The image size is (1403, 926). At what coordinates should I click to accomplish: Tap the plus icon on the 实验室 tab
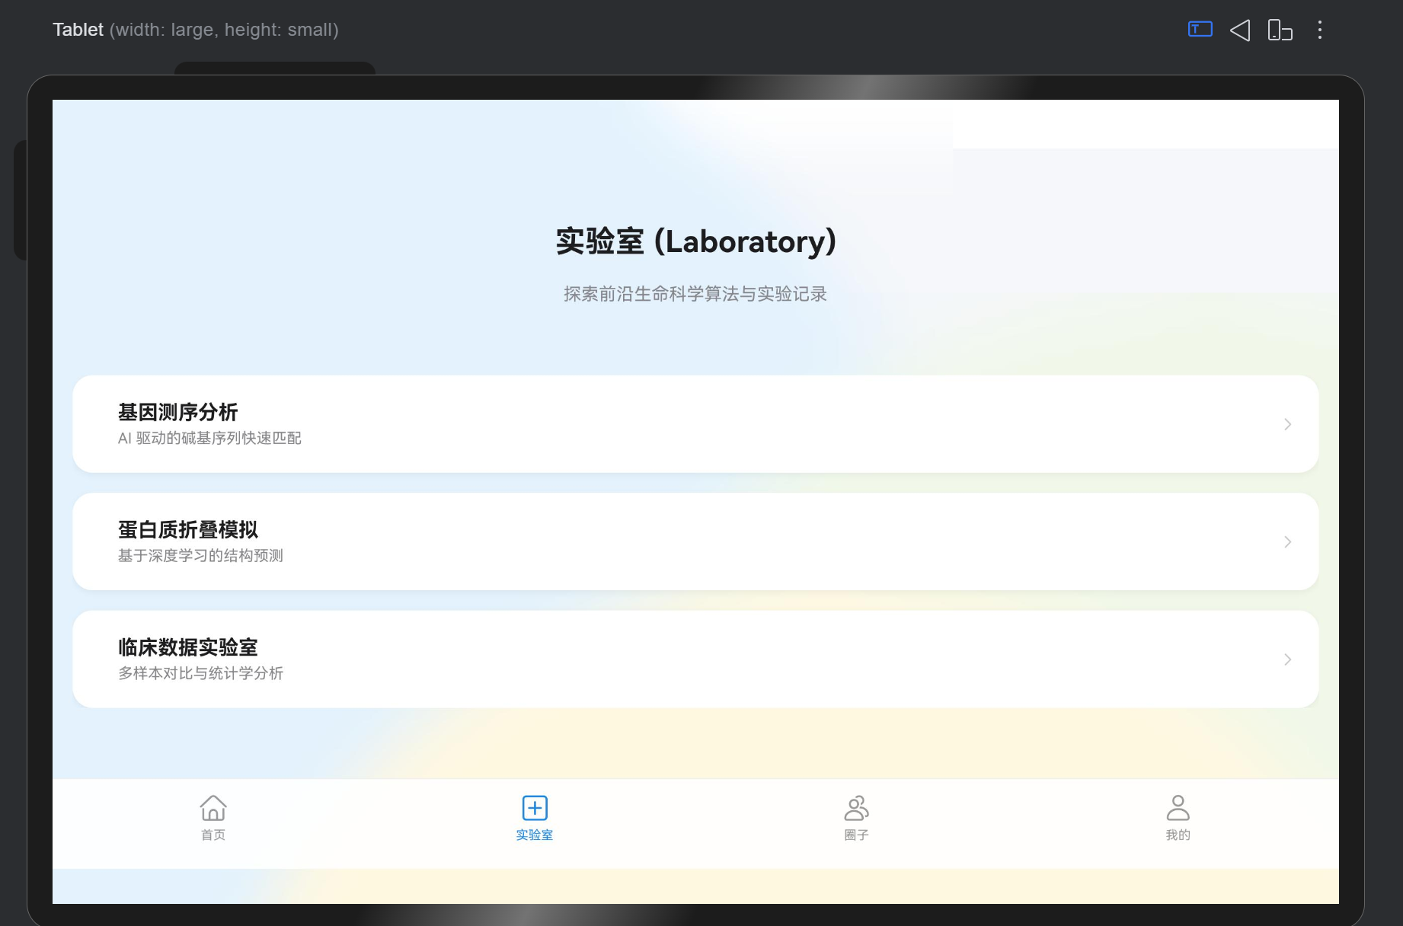(x=534, y=808)
